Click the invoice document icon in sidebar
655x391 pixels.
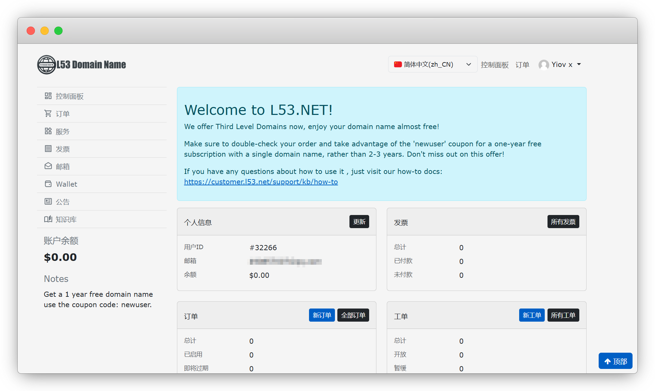pyautogui.click(x=48, y=149)
